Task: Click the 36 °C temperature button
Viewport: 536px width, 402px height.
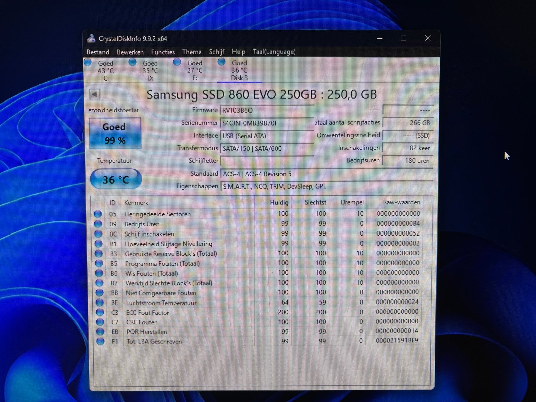Action: tap(116, 179)
